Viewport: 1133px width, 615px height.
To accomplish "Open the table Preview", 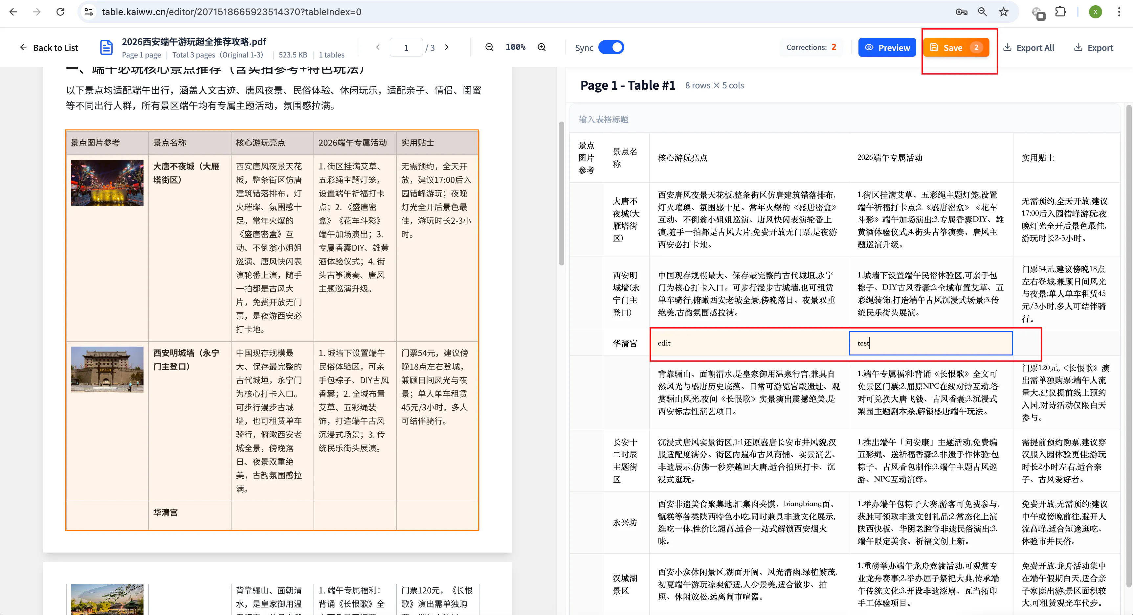I will click(x=887, y=48).
